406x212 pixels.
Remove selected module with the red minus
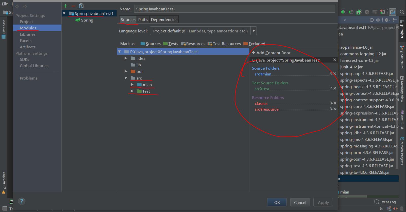(73, 6)
